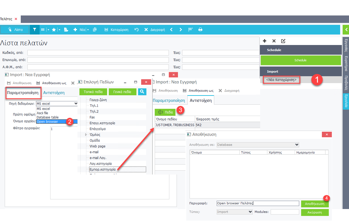Click the edit pencil icon in tools panel
The height and width of the screenshot is (222, 349).
click(x=283, y=41)
